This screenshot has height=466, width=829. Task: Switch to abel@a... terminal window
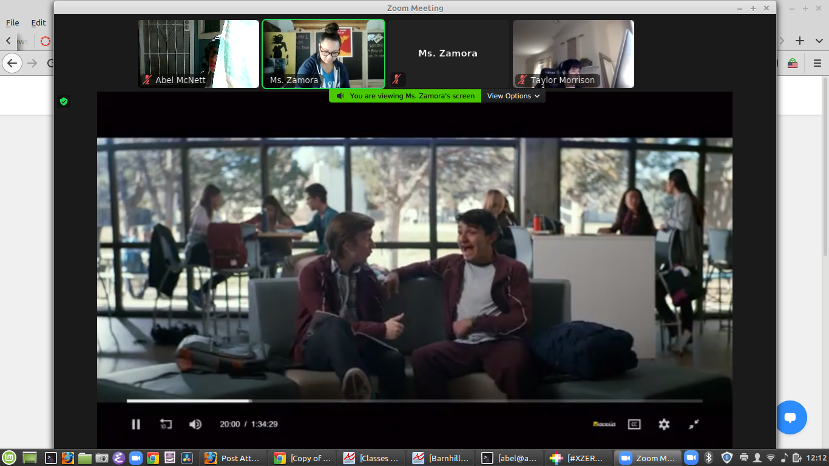510,458
